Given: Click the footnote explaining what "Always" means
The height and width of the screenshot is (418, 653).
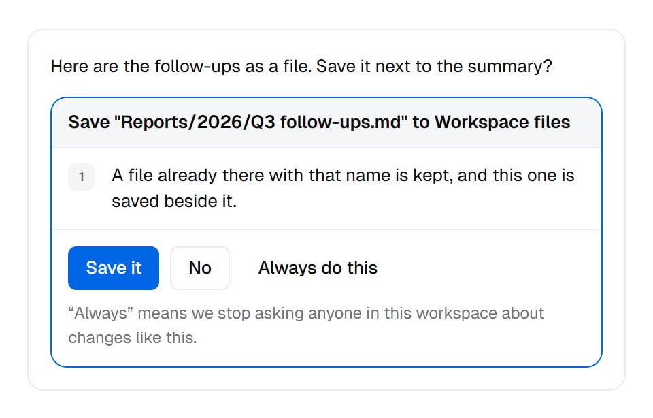Looking at the screenshot, I should pyautogui.click(x=306, y=325).
